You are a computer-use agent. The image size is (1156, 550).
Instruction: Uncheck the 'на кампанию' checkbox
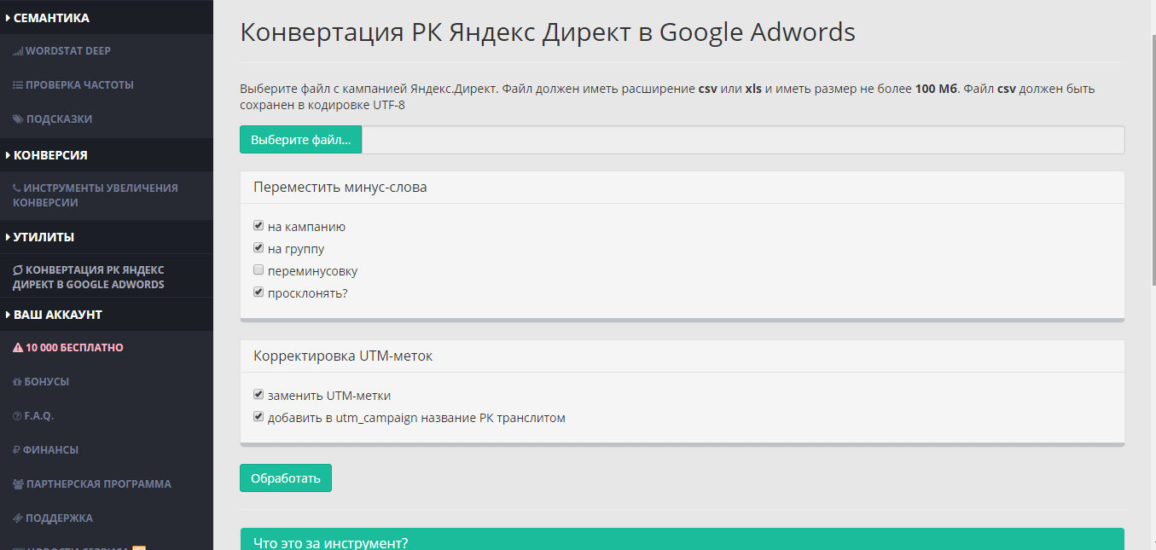(x=259, y=227)
